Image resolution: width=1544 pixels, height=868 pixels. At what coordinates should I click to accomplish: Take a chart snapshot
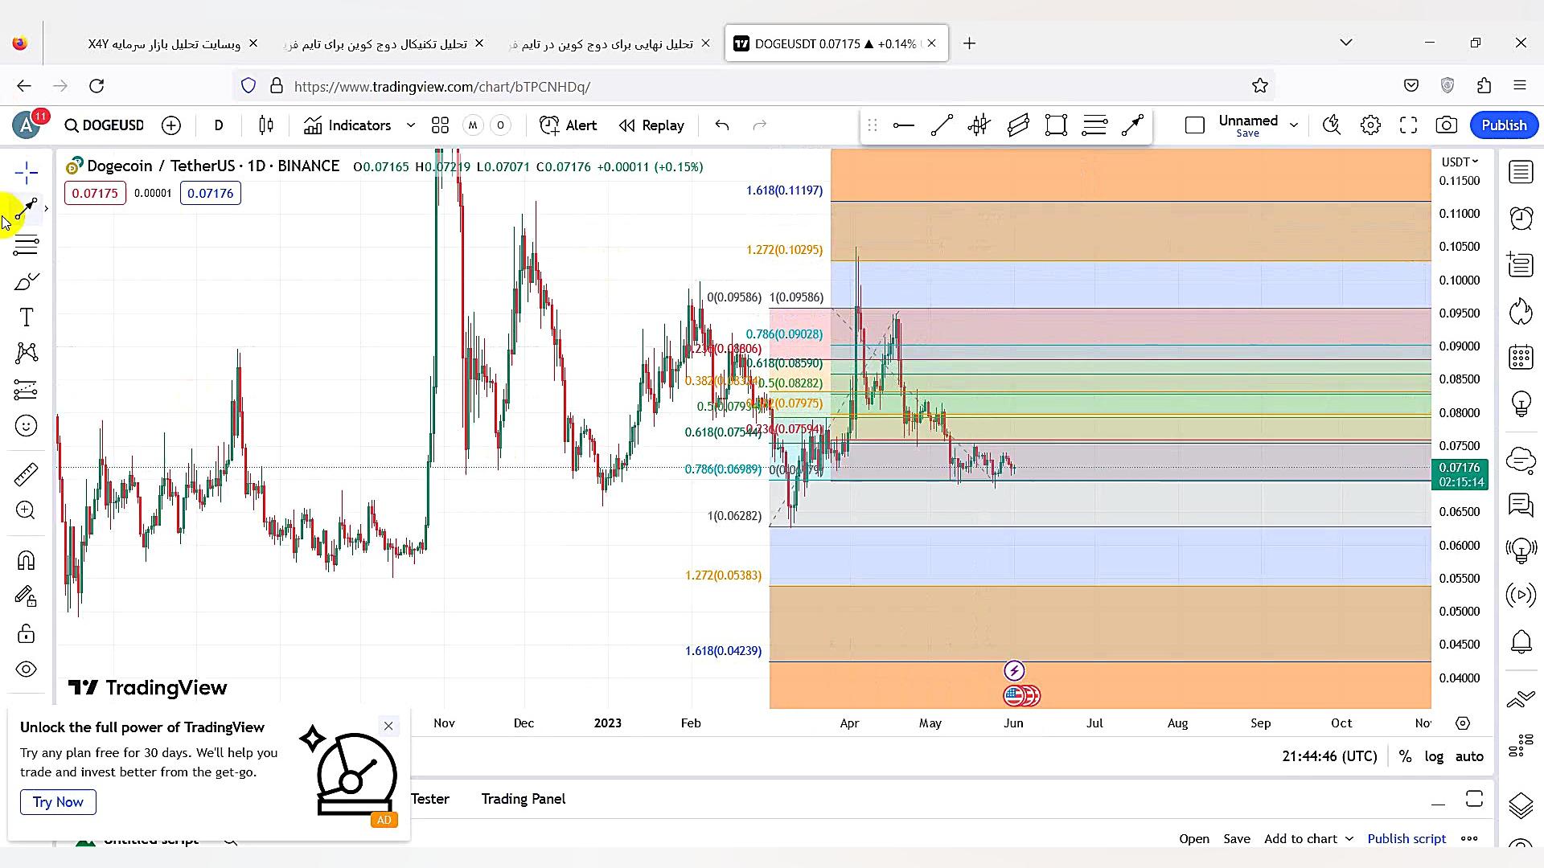click(1446, 125)
